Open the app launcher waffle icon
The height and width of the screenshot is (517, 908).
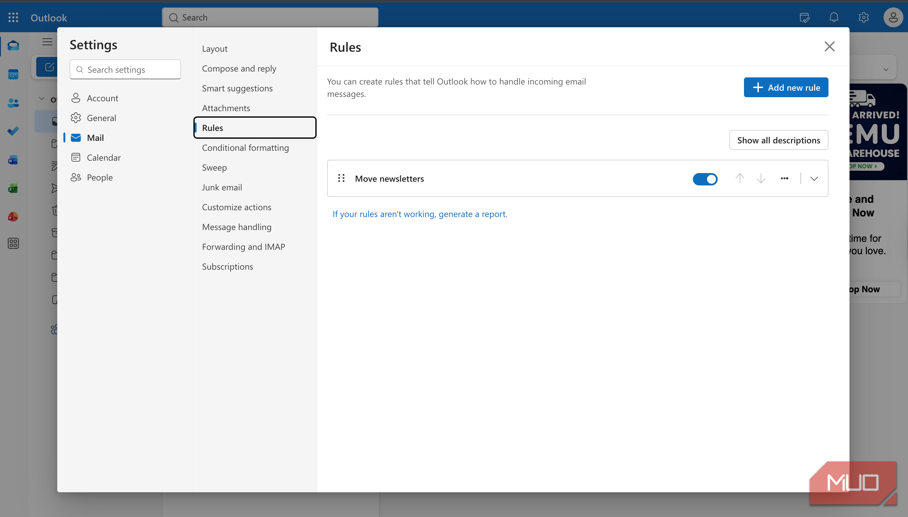13,17
